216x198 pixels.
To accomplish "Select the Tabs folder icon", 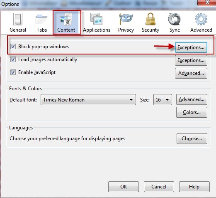I will (41, 19).
